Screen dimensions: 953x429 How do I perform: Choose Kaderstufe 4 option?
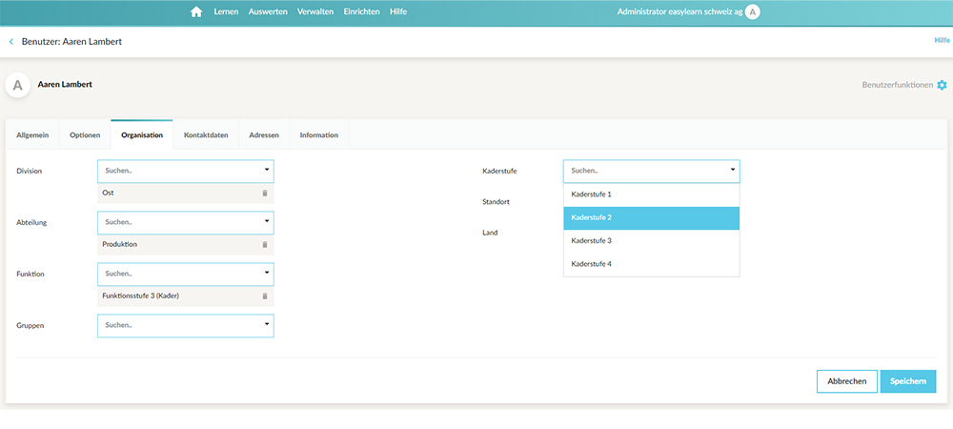pyautogui.click(x=651, y=264)
